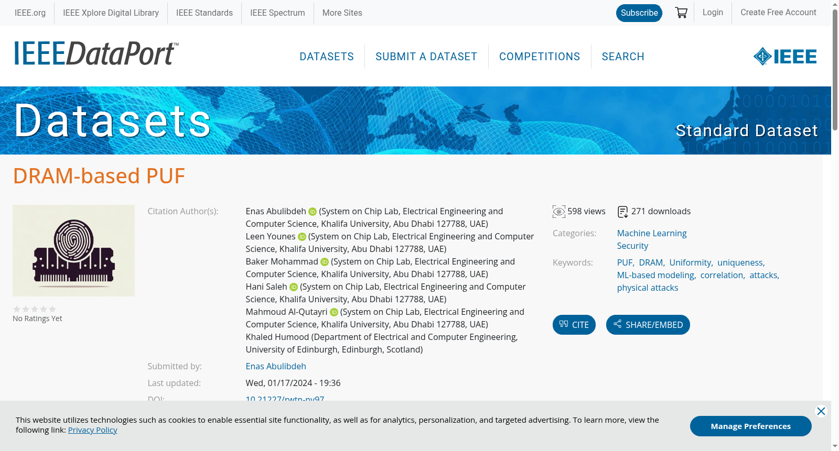
Task: Select the attacks keyword
Action: click(763, 275)
